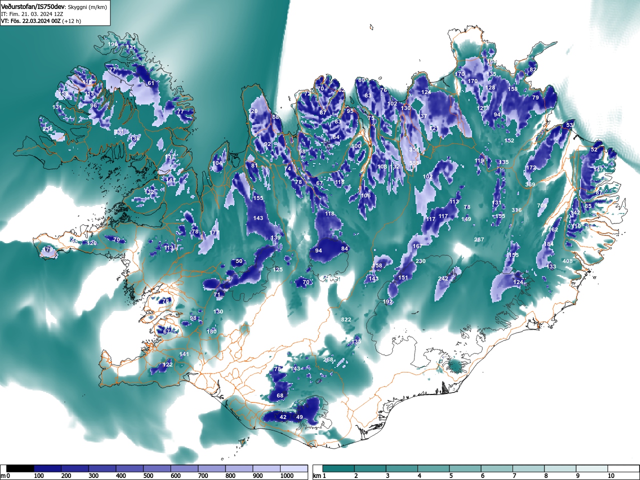
Task: Click the '82' value at the northeast peninsula
Action: pos(533,69)
